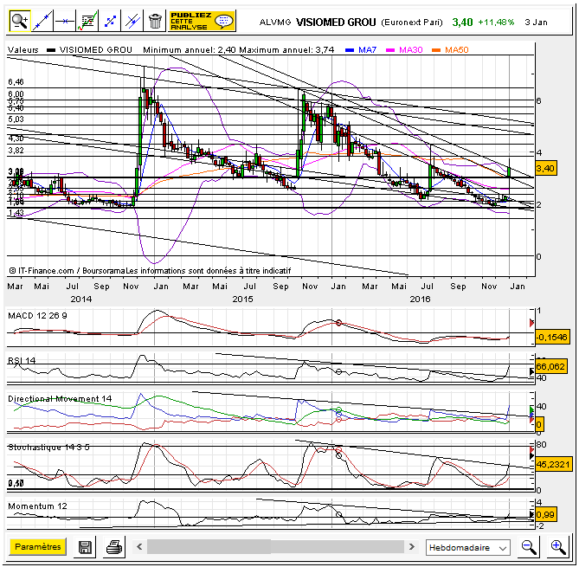Click the MA50 legend label
The image size is (579, 567).
click(x=457, y=50)
